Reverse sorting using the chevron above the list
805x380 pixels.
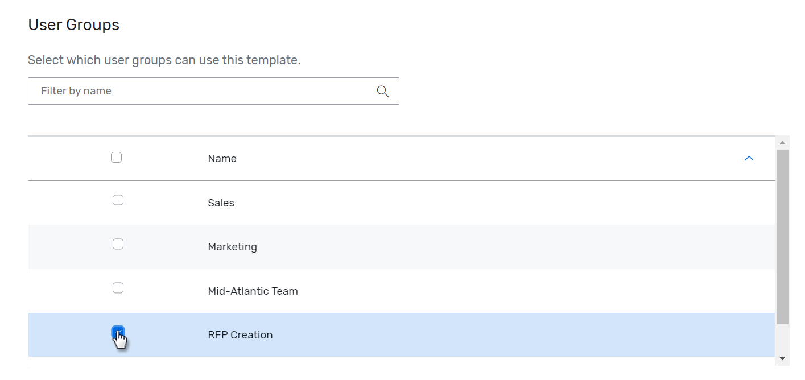[749, 158]
